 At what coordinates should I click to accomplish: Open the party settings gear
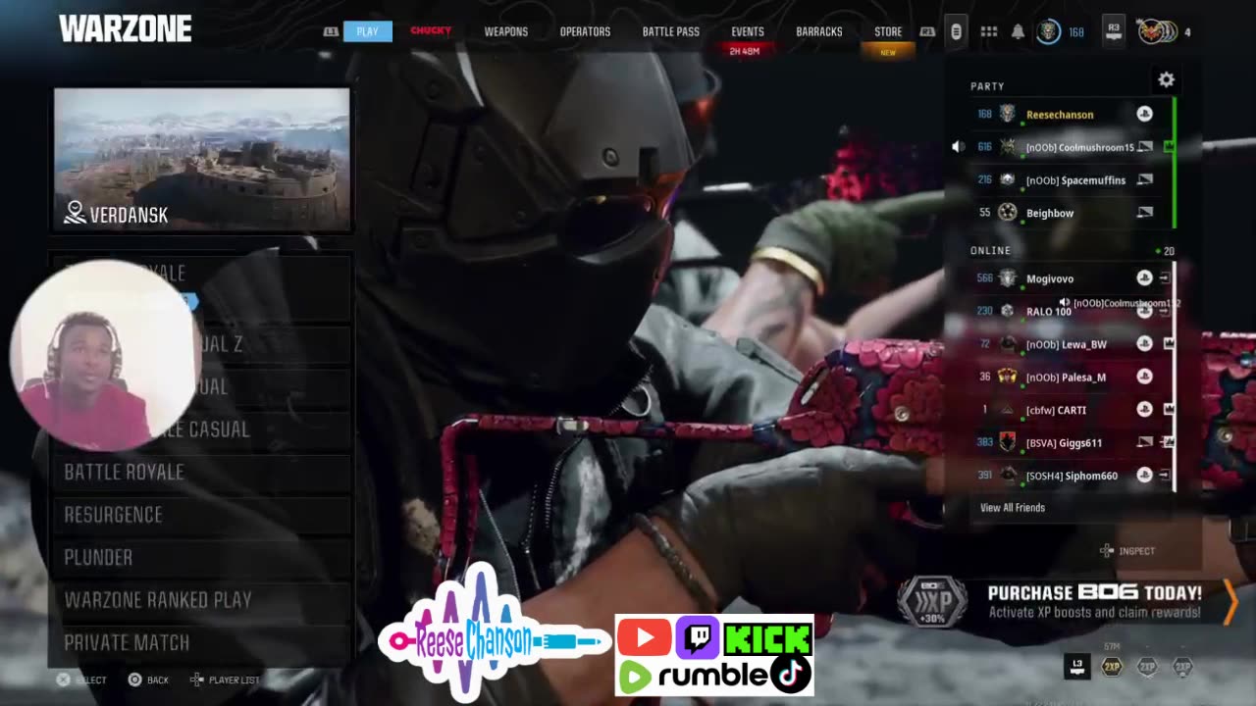point(1166,80)
